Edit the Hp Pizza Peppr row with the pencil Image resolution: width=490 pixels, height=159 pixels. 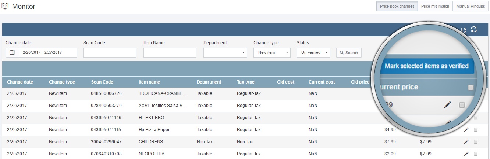coord(466,130)
